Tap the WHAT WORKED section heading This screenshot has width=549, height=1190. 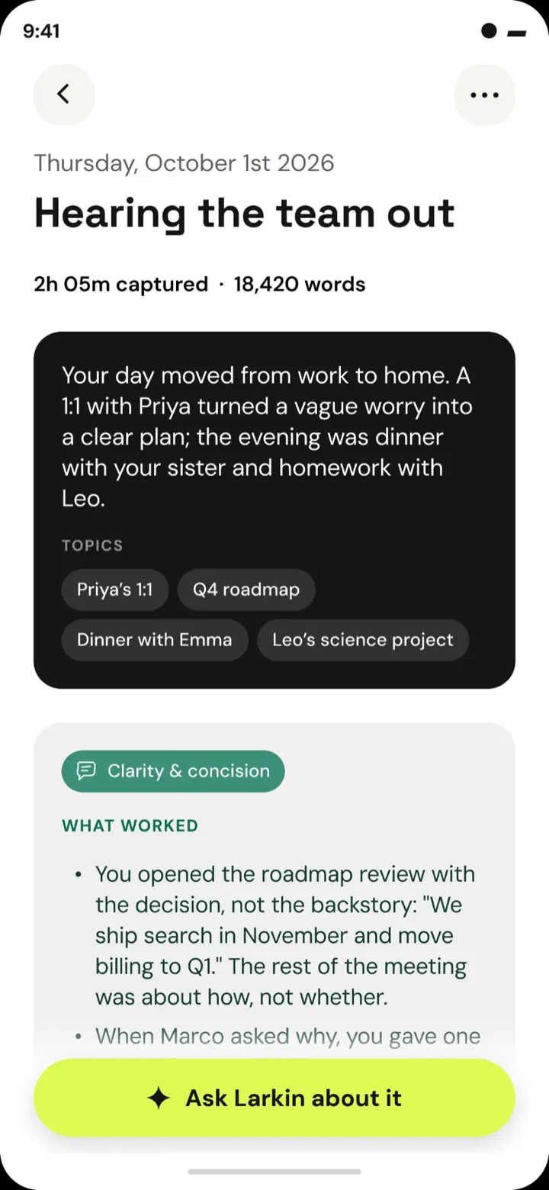[130, 825]
